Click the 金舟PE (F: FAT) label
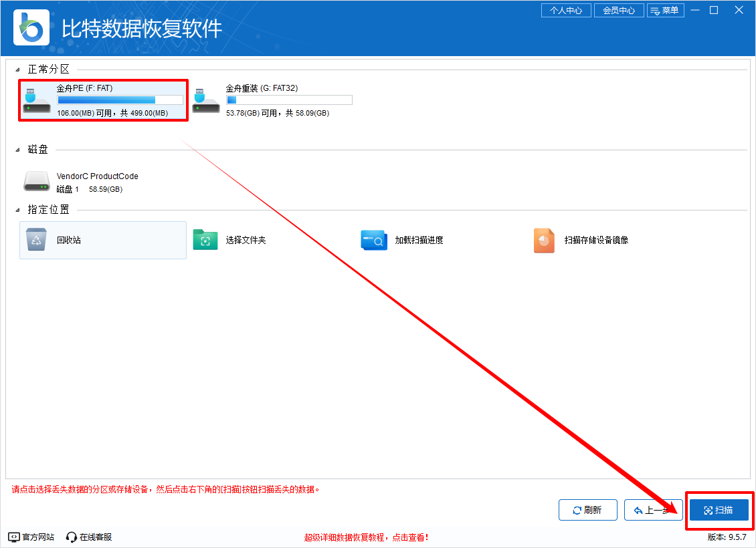 [84, 88]
